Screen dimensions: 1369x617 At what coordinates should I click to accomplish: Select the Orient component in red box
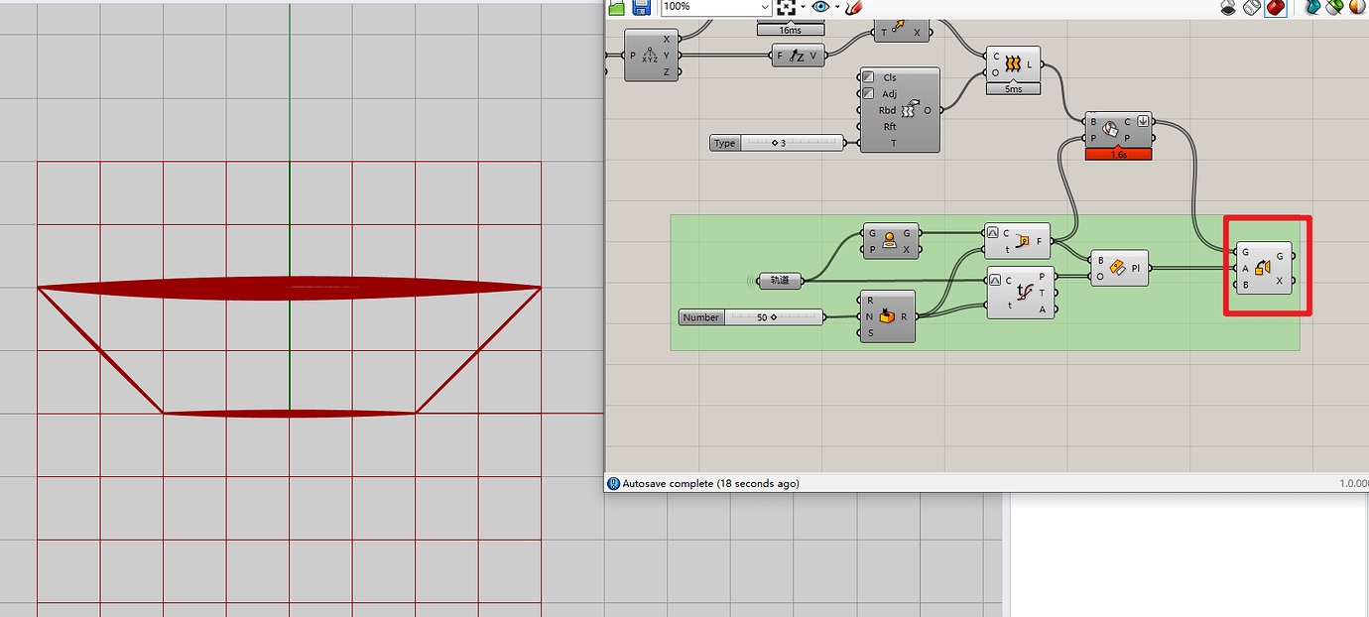[1263, 268]
